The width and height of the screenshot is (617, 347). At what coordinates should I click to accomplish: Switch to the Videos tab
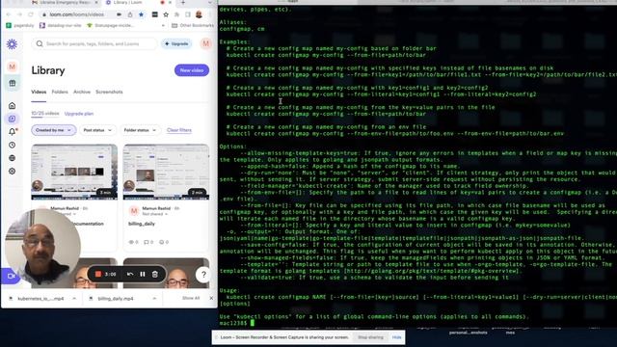pos(39,93)
